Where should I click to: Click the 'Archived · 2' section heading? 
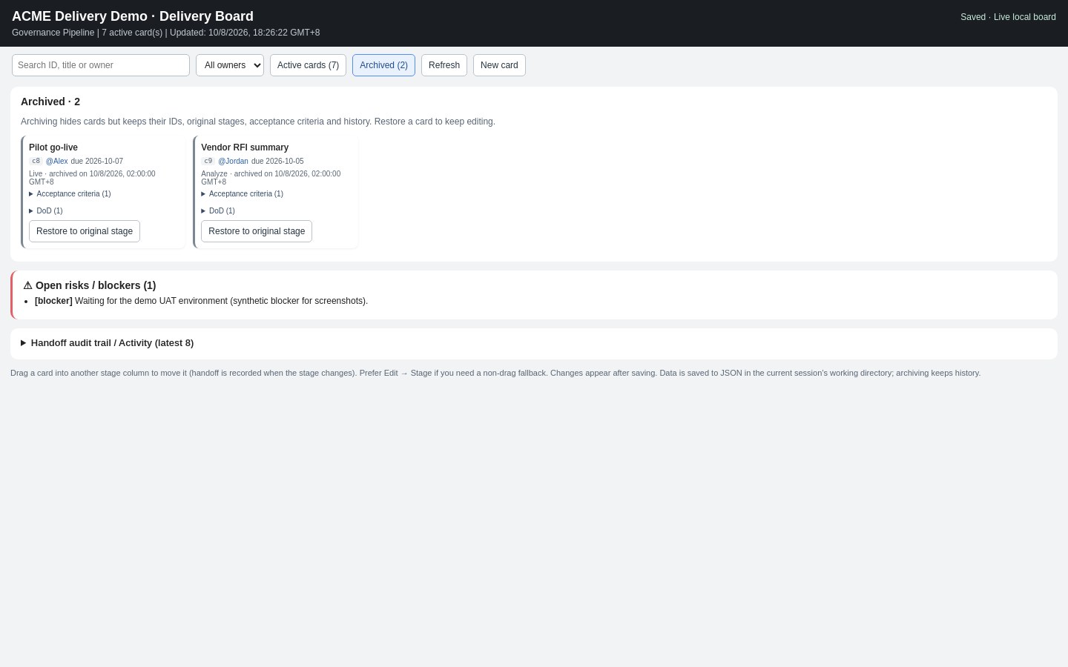coord(50,102)
